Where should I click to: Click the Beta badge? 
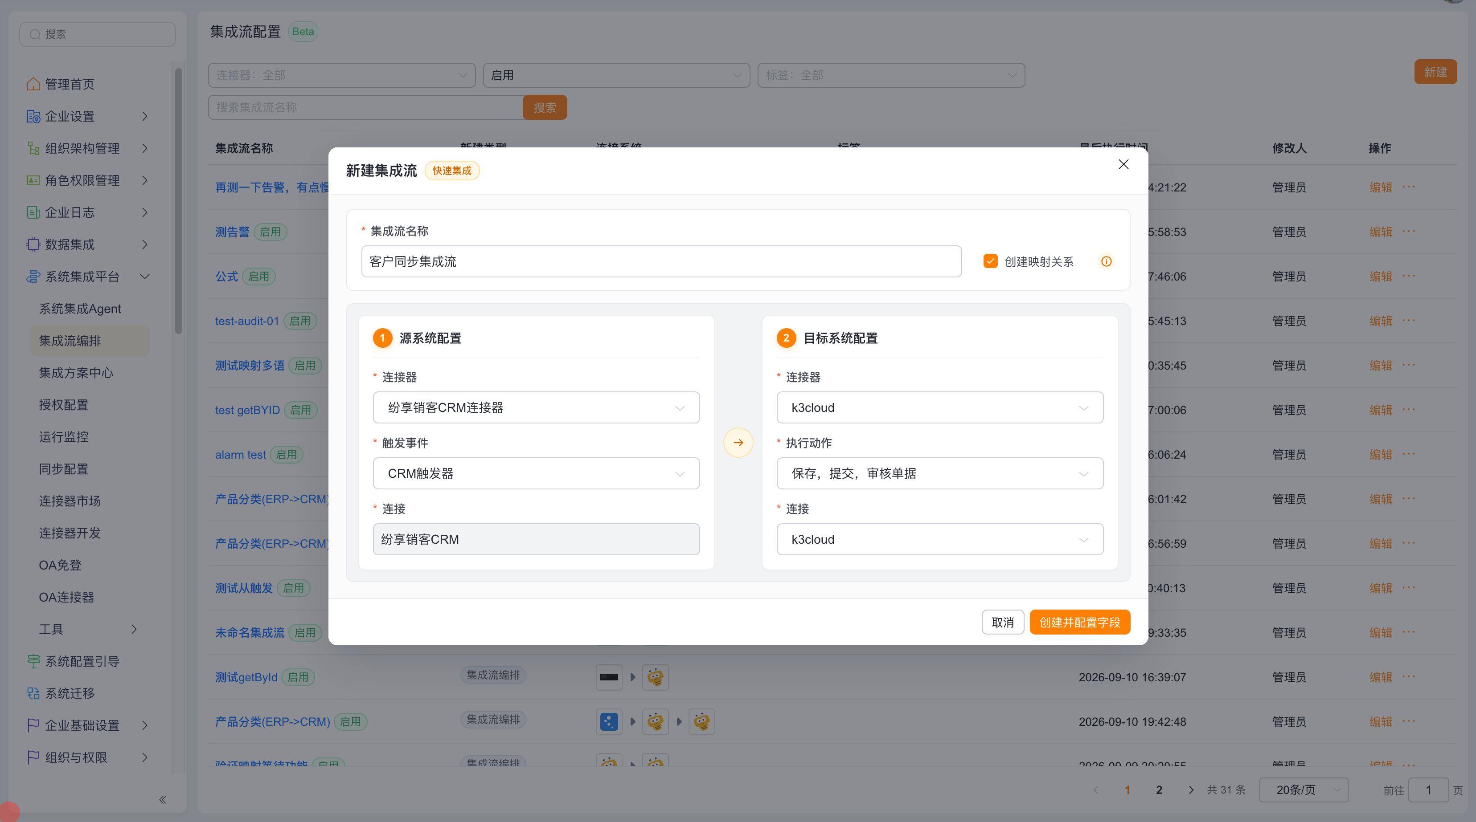click(x=303, y=32)
